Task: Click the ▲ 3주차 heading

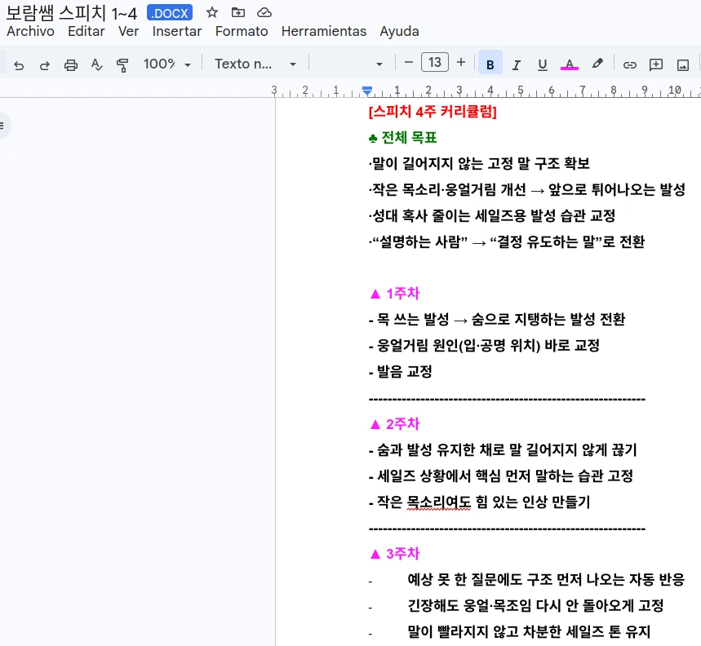Action: tap(395, 554)
